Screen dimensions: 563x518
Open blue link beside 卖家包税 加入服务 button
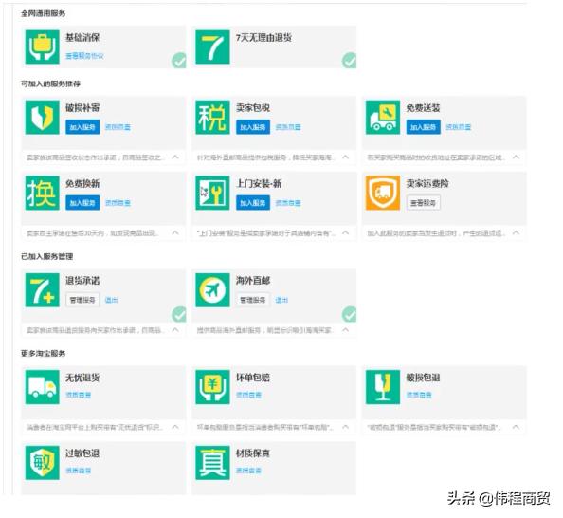pos(288,127)
